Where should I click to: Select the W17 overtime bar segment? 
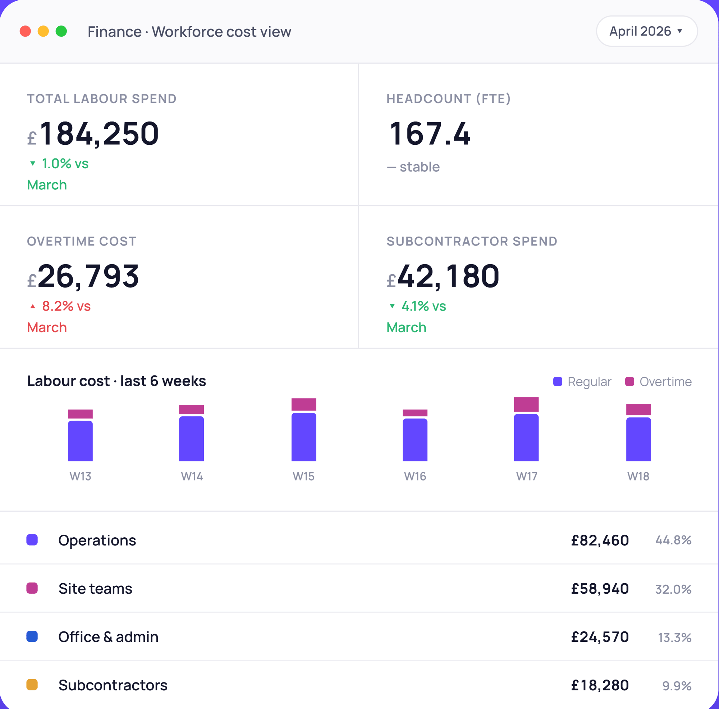[x=526, y=405]
